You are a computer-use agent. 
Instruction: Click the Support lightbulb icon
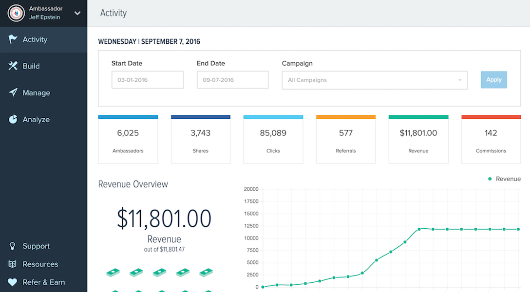click(x=13, y=246)
